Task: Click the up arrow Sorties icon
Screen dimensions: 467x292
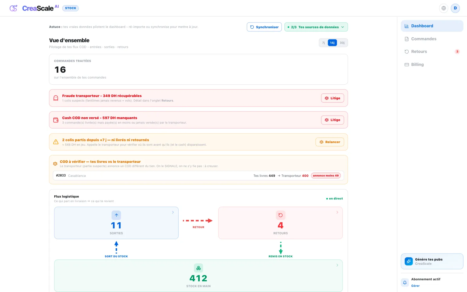Action: coord(116,215)
